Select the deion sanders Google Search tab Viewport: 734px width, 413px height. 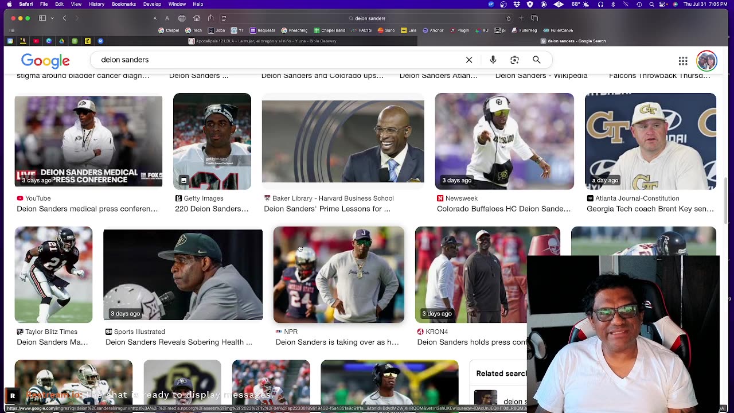(573, 41)
